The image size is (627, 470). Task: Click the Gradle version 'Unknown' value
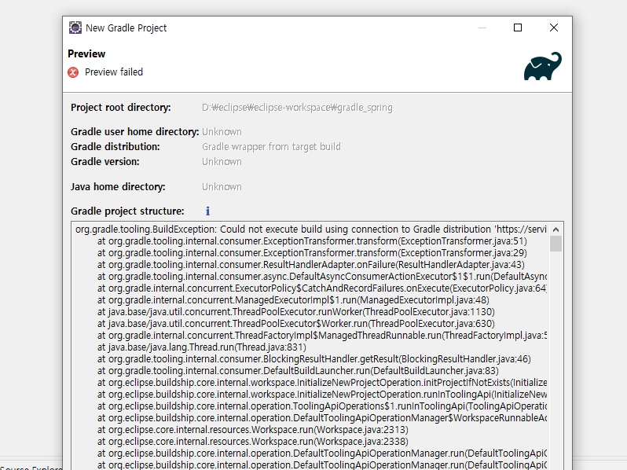pyautogui.click(x=222, y=162)
